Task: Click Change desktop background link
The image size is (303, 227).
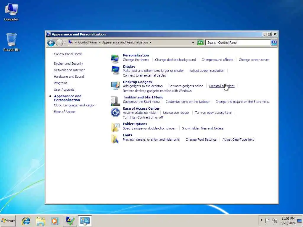Action: (x=175, y=60)
